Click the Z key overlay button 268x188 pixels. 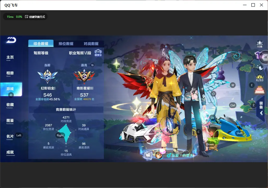[254, 105]
